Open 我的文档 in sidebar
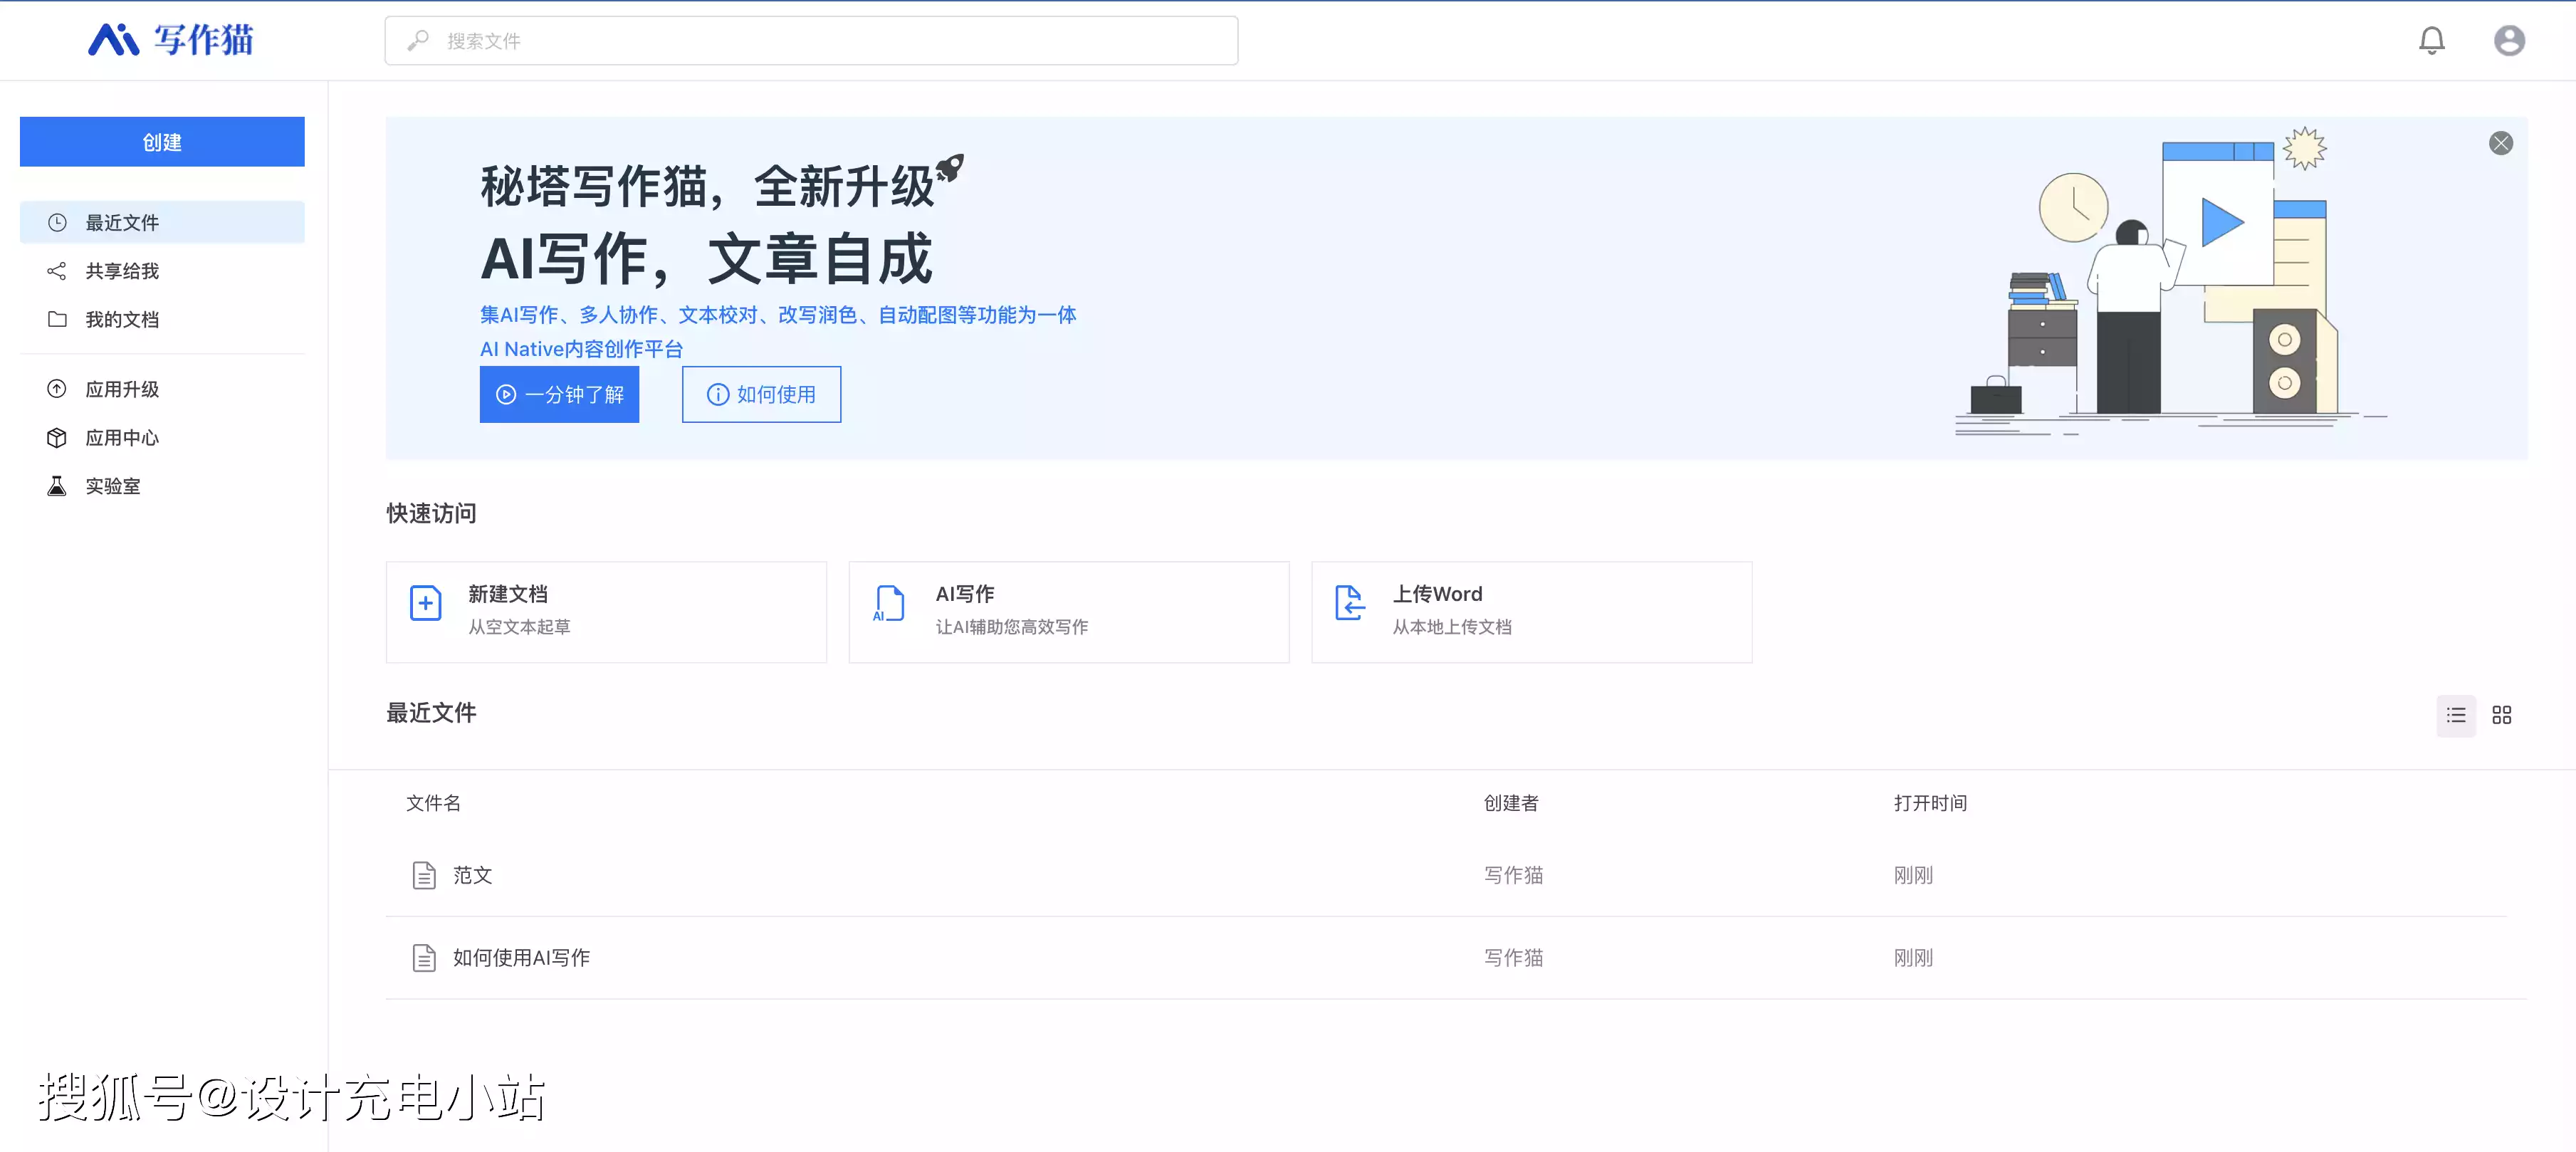The width and height of the screenshot is (2576, 1152). tap(162, 319)
